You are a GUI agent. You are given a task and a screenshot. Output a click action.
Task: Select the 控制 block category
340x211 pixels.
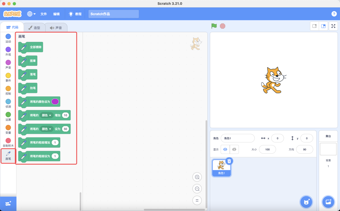tap(8, 90)
